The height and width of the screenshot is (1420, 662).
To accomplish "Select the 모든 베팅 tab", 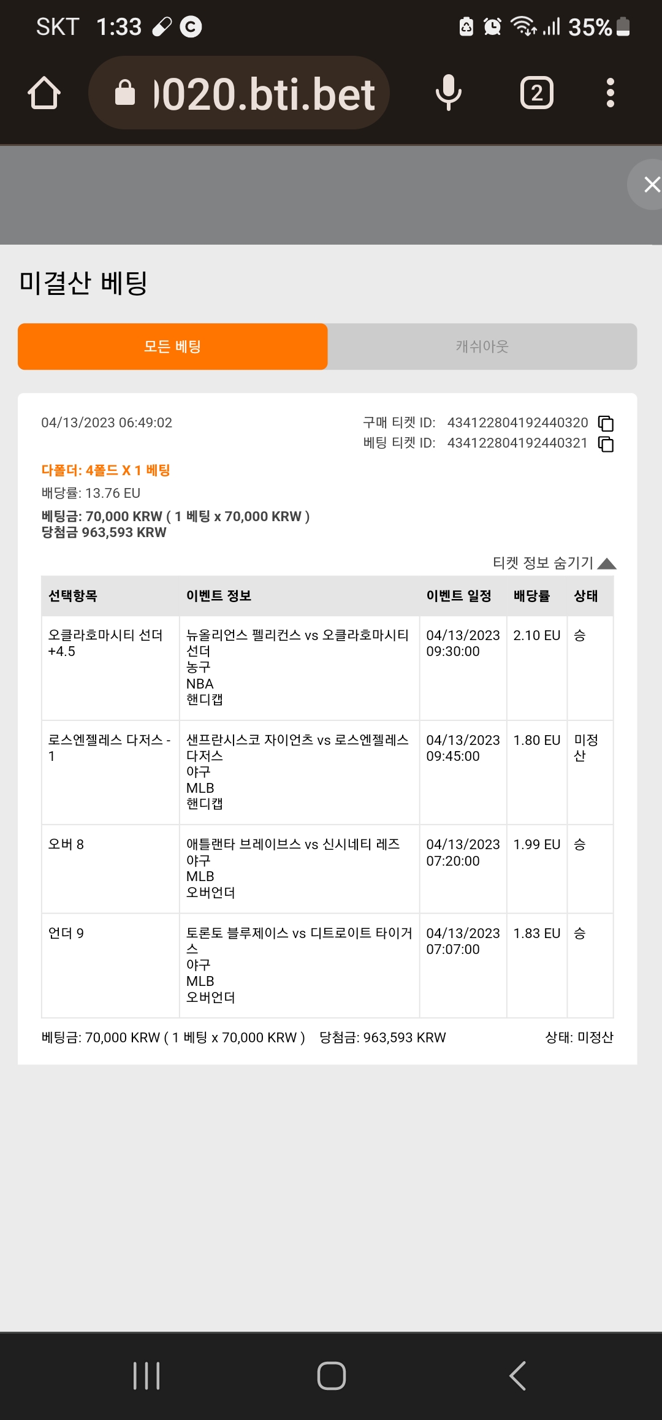I will 173,346.
